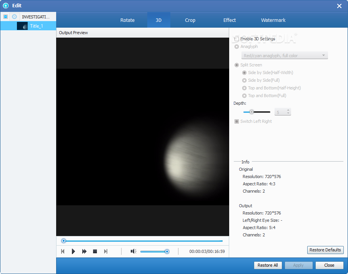
Task: Skip to previous frame in player
Action: coord(63,251)
